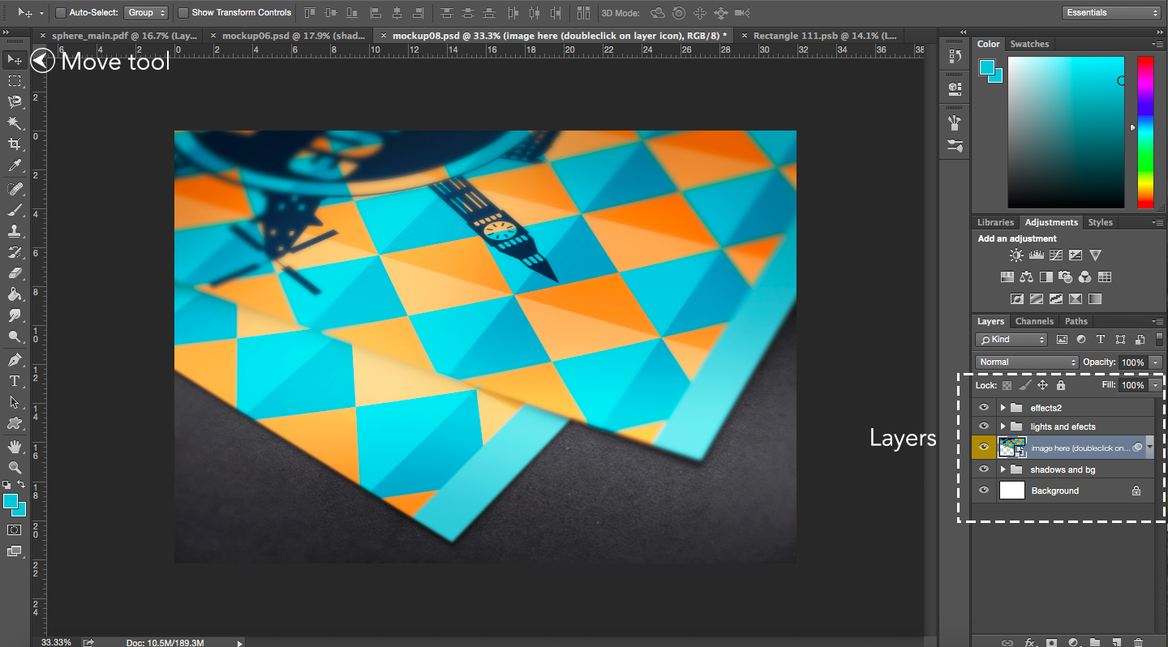
Task: Add a Curves adjustment
Action: pos(1055,255)
